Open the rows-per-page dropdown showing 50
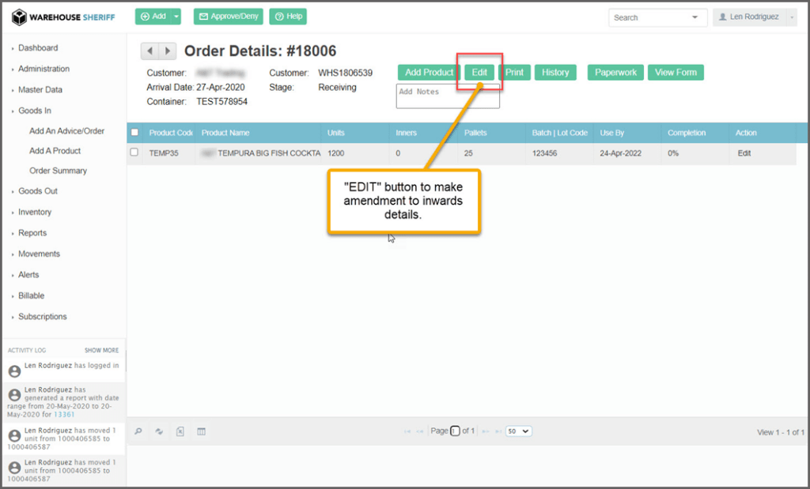Image resolution: width=810 pixels, height=489 pixels. coord(519,431)
